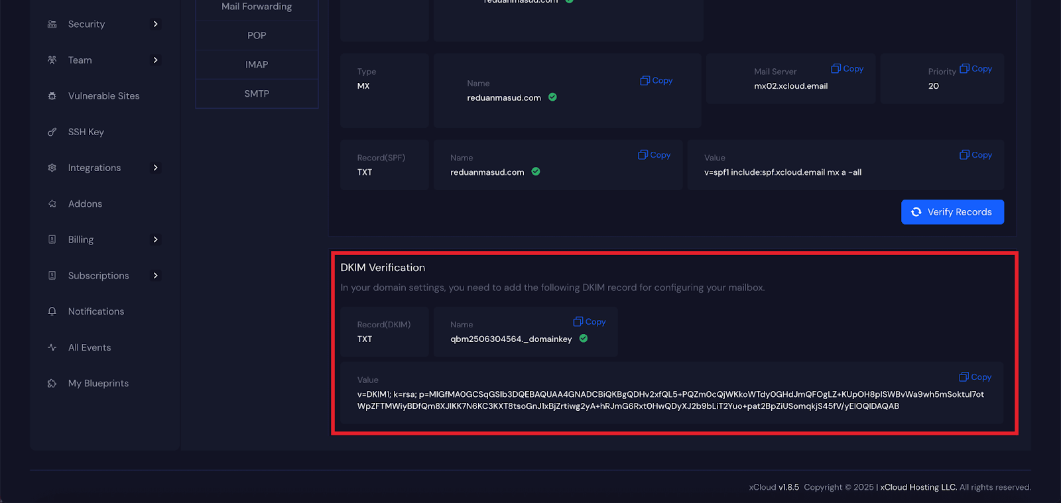This screenshot has height=503, width=1061.
Task: Expand the Security submenu chevron
Action: [x=156, y=25]
